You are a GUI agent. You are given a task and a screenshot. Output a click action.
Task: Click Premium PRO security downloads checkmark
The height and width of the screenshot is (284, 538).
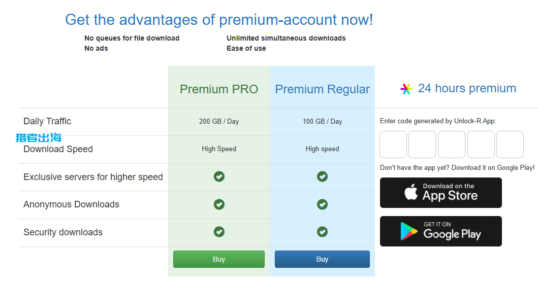(x=219, y=232)
